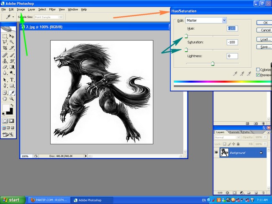
Task: Open the Normal blend mode dropdown
Action: tap(239, 137)
